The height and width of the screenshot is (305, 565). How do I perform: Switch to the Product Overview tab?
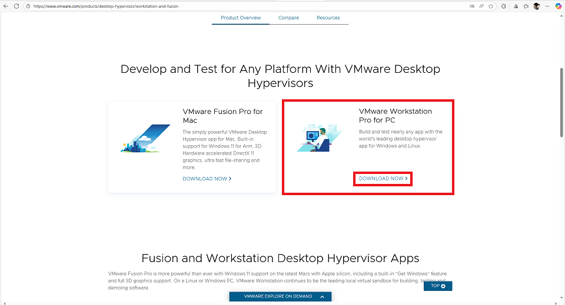pyautogui.click(x=241, y=18)
